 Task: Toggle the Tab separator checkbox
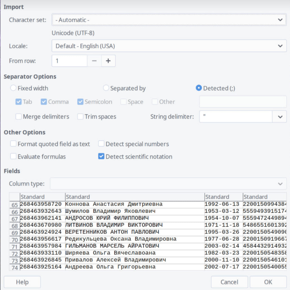19,102
